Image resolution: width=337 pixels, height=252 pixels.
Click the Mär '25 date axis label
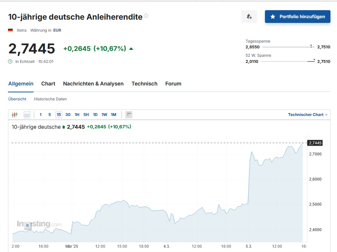pyautogui.click(x=72, y=246)
